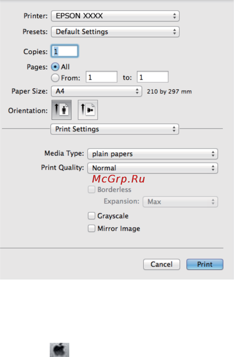The image size is (234, 357).
Task: Click the Print button
Action: coord(204,264)
